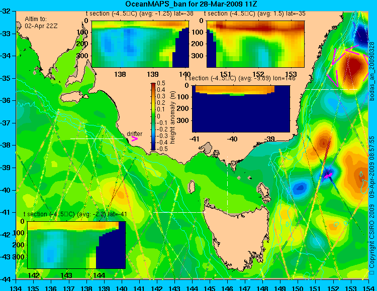Click the magenta drifter arrow marker
Image resolution: width=377 pixels, height=291 pixels.
point(135,138)
